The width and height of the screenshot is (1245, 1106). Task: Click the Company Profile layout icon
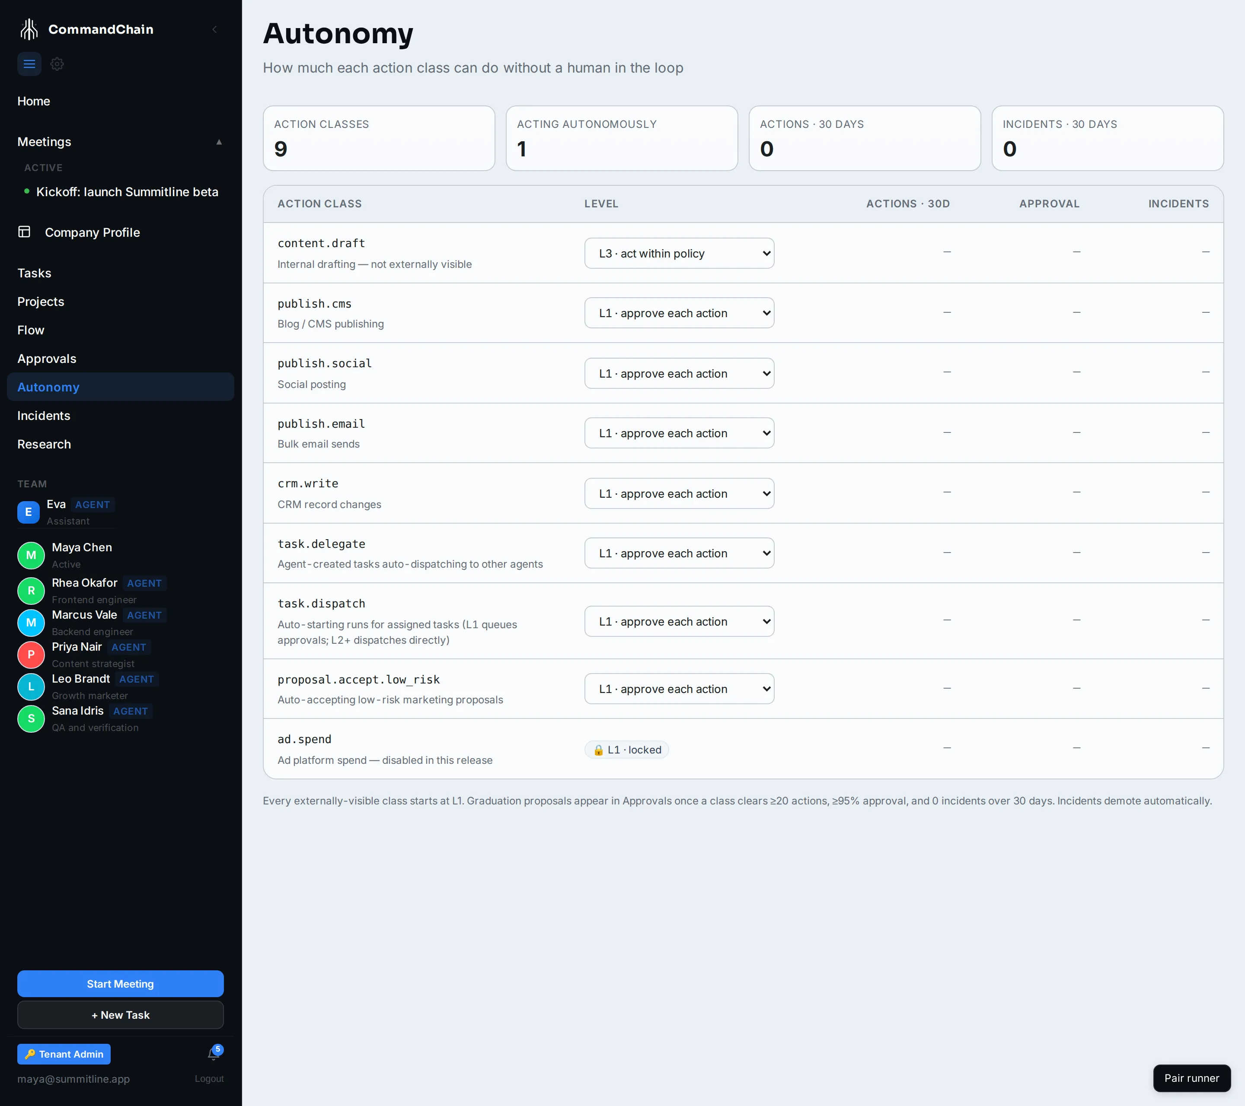pyautogui.click(x=24, y=232)
